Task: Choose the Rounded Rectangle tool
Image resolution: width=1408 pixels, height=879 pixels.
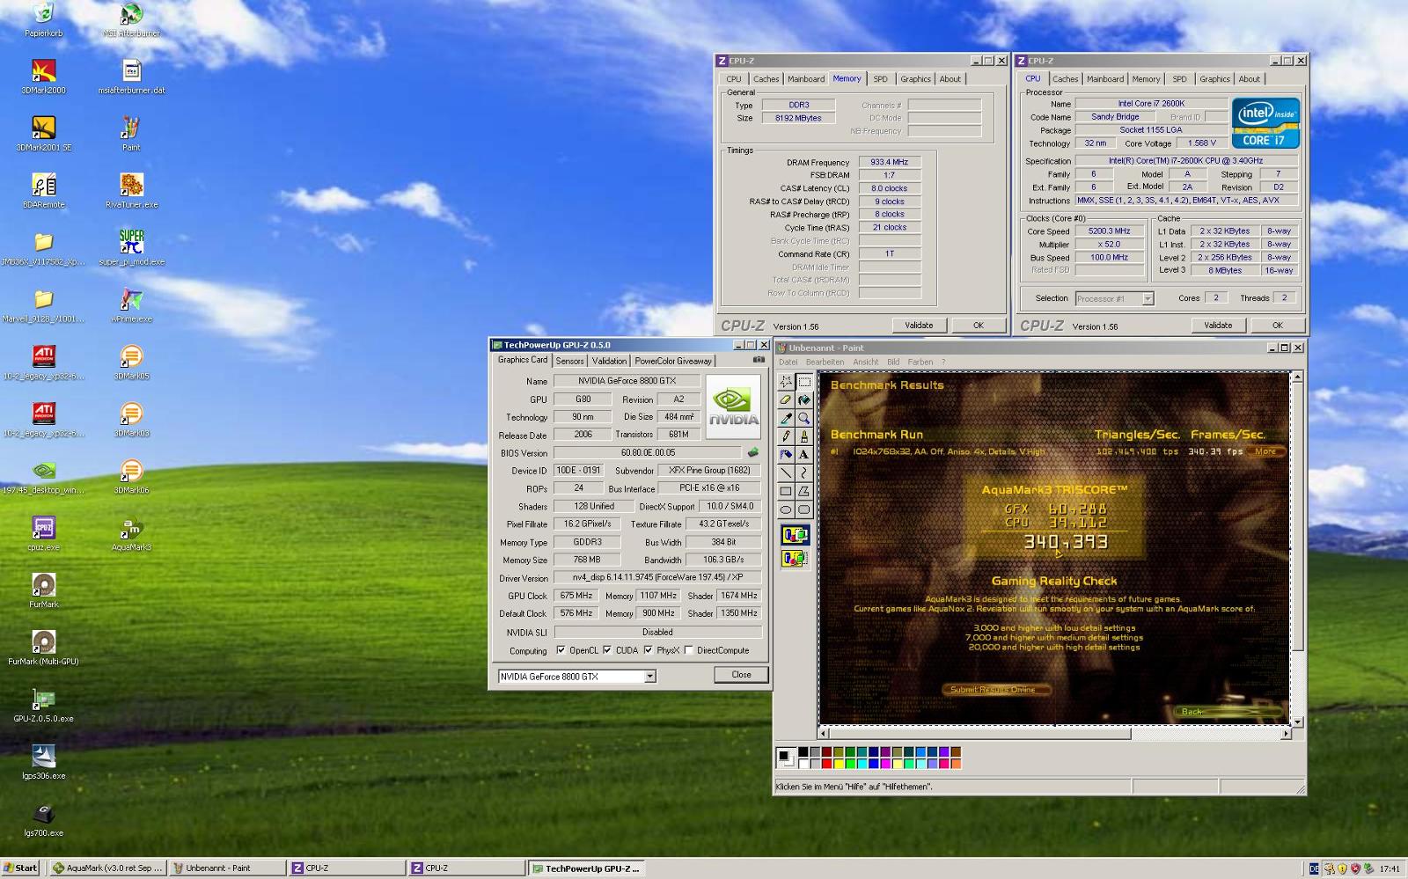Action: pyautogui.click(x=804, y=510)
